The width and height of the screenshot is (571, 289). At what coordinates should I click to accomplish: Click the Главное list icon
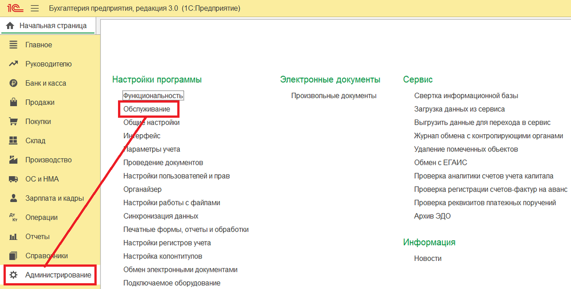13,45
